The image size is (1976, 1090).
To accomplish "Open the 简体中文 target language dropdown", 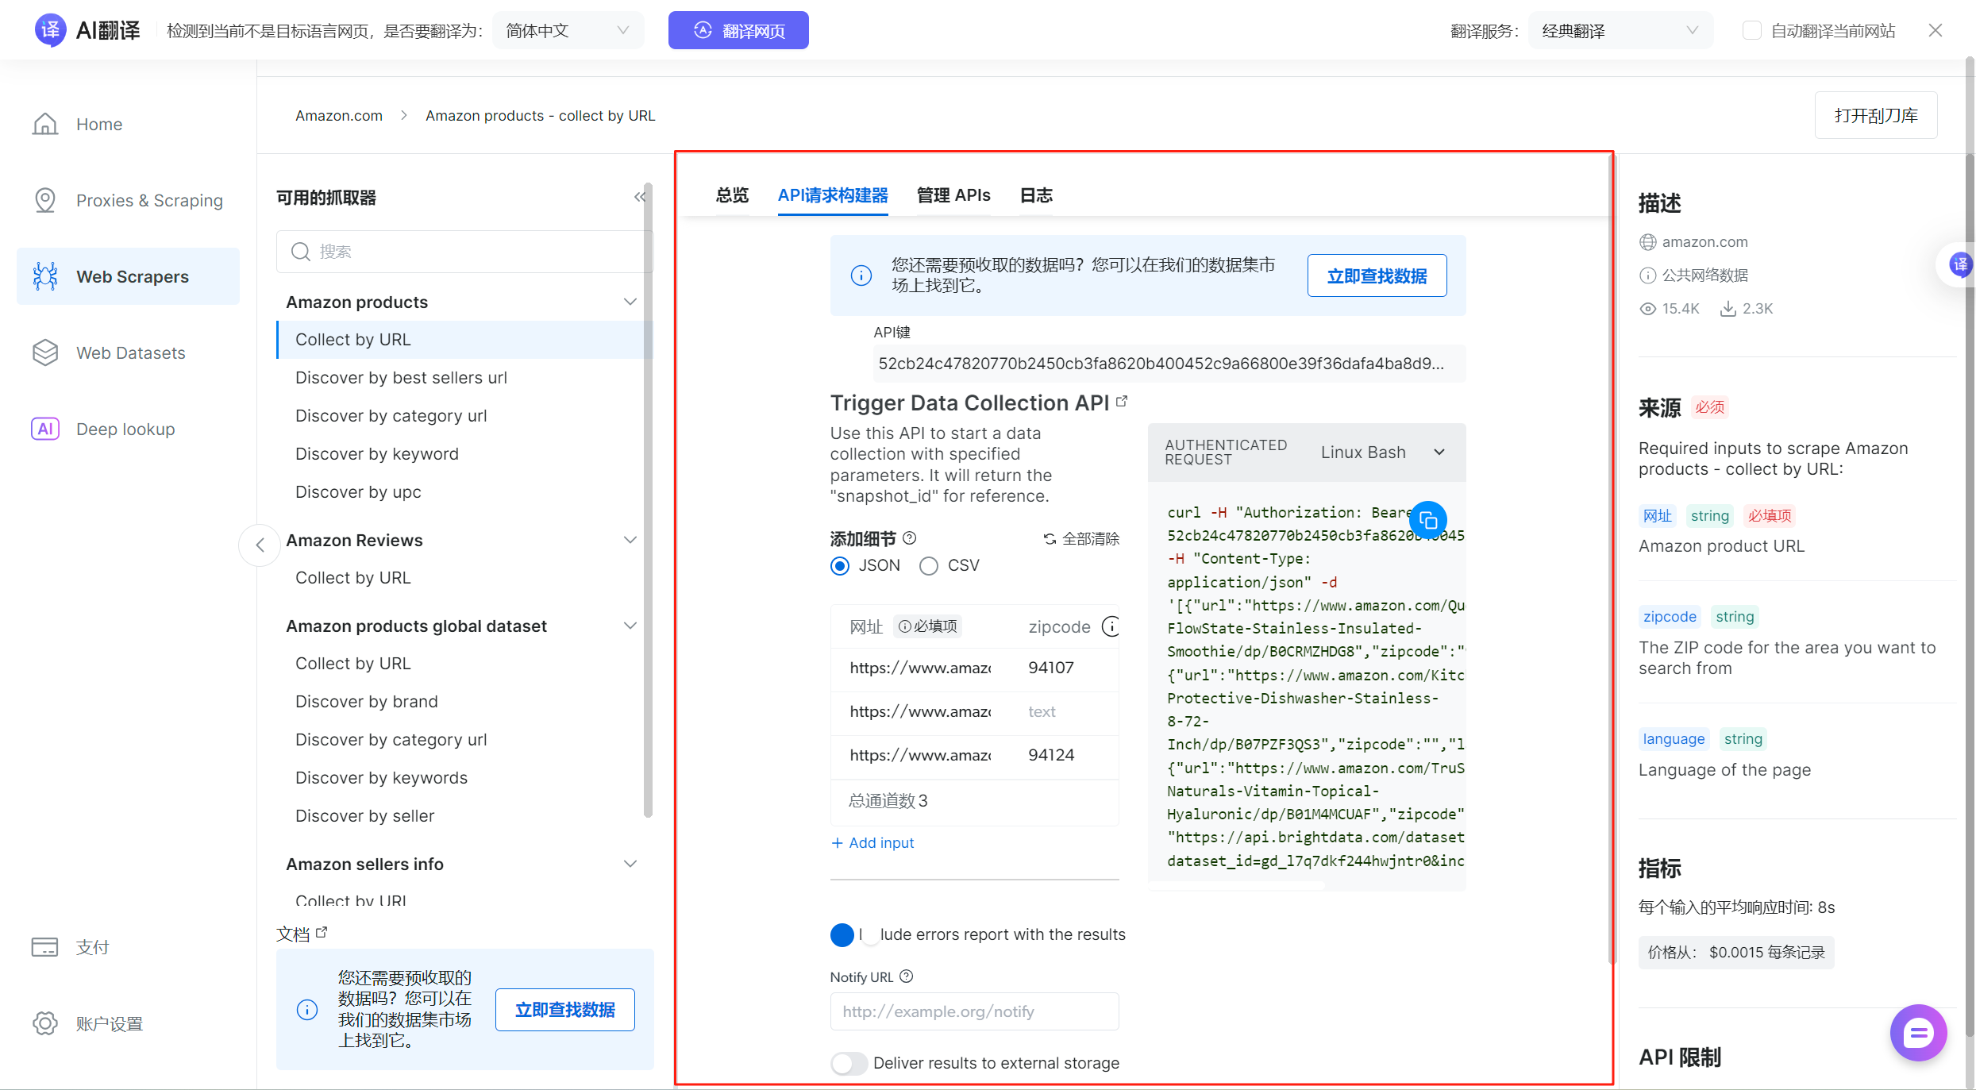I will click(x=568, y=30).
